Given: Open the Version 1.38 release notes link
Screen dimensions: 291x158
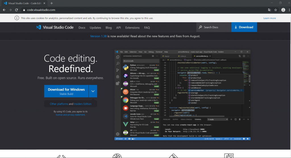Looking at the screenshot, I should [98, 36].
